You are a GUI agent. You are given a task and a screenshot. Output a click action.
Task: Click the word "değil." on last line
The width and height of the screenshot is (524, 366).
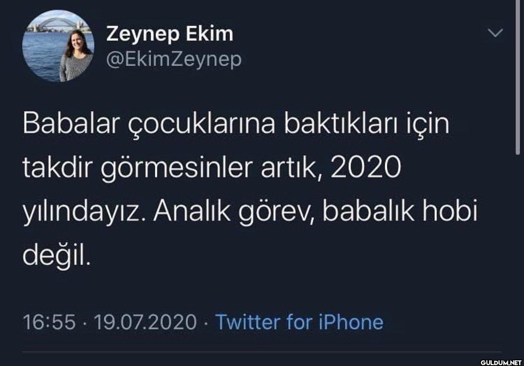pyautogui.click(x=57, y=256)
